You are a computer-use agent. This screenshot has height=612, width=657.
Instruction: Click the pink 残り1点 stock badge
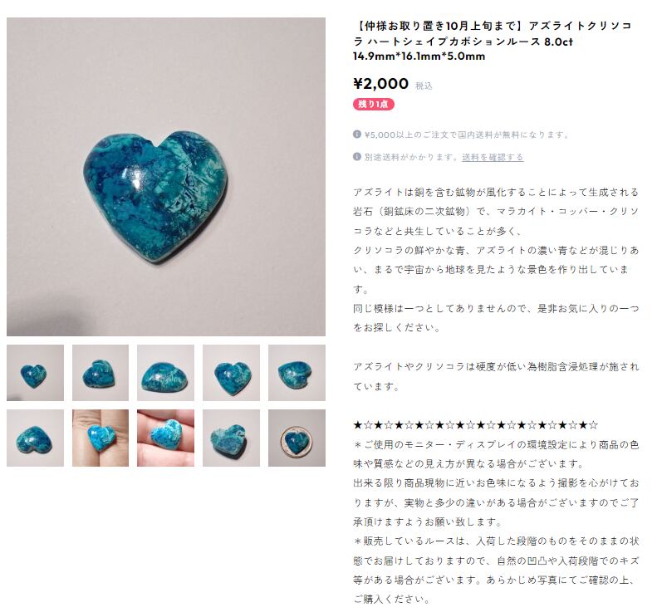pyautogui.click(x=373, y=105)
